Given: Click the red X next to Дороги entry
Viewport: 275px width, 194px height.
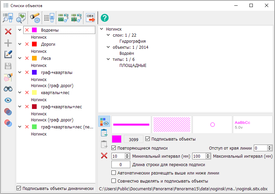Looking at the screenshot, I should point(27,44).
